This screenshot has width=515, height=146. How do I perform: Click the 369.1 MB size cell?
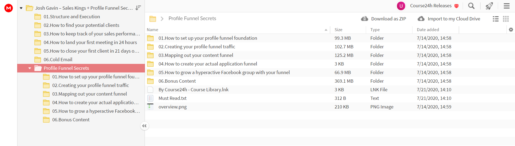(x=344, y=81)
